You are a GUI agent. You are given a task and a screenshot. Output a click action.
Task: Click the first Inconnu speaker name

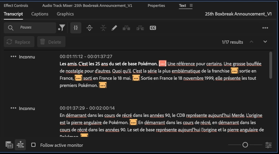(x=27, y=57)
